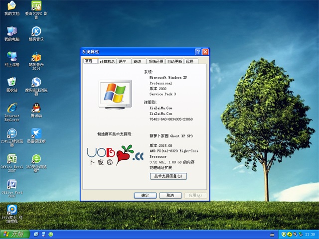
Task: Launch 迅雷极速版 download app icon
Action: (36, 133)
